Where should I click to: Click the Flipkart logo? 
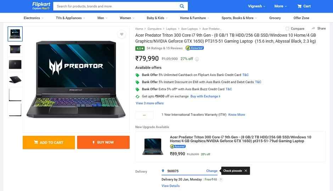tap(41, 6)
